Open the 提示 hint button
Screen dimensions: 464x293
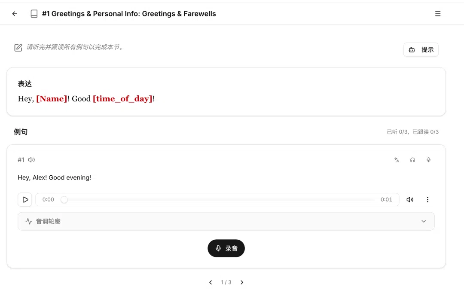421,49
